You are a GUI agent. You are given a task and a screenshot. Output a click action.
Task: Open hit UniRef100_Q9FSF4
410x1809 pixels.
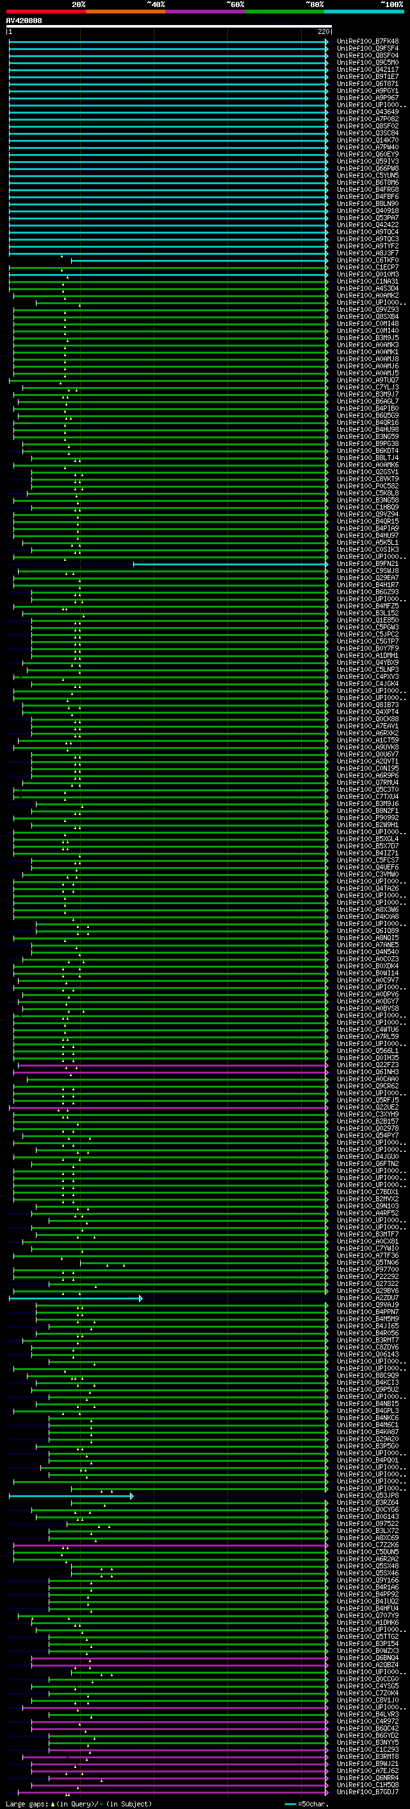click(367, 49)
